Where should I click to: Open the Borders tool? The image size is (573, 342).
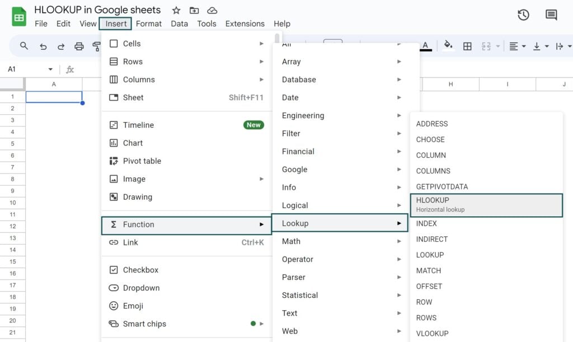pyautogui.click(x=467, y=46)
